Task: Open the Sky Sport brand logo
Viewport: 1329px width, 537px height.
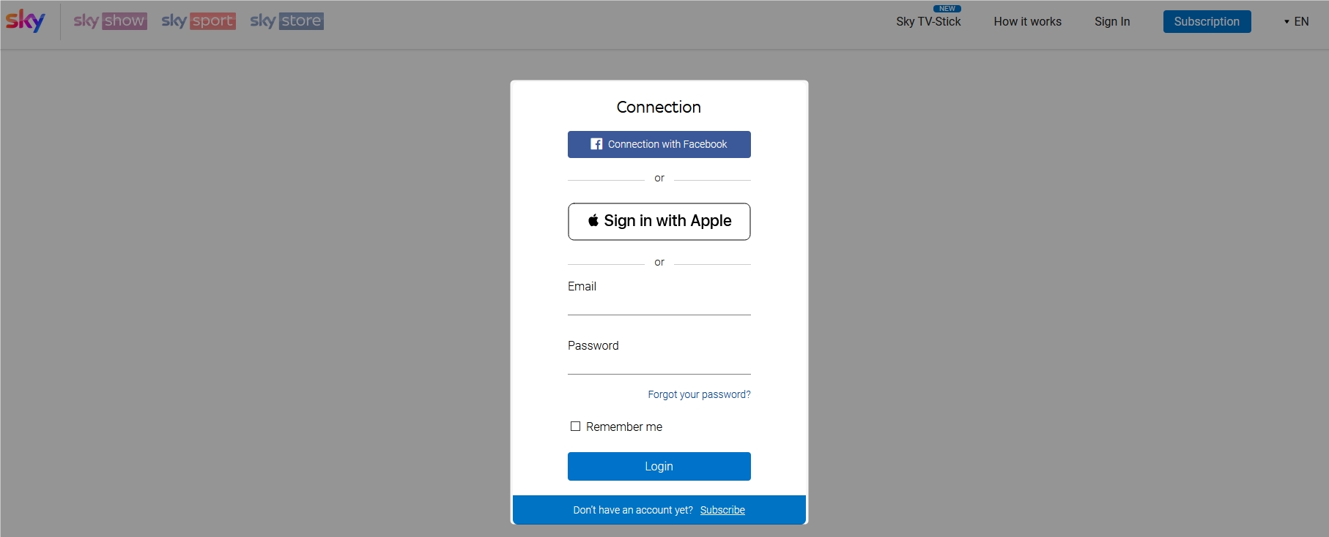Action: click(x=199, y=21)
